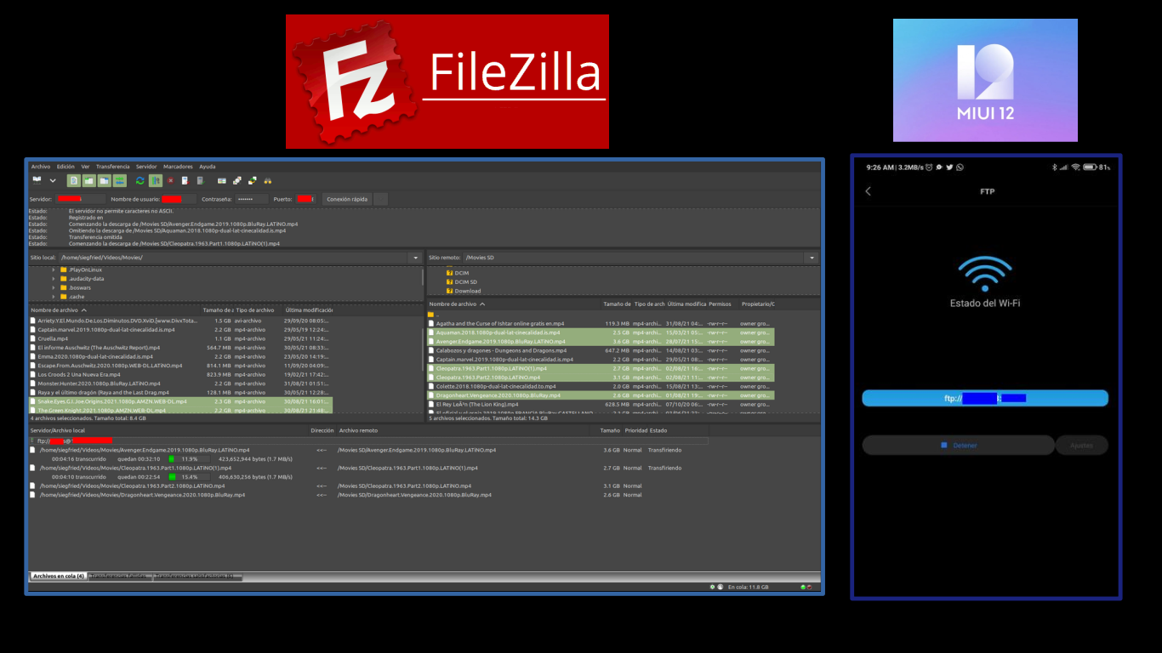This screenshot has width=1162, height=653.
Task: Click the Sitio local path field
Action: [234, 258]
